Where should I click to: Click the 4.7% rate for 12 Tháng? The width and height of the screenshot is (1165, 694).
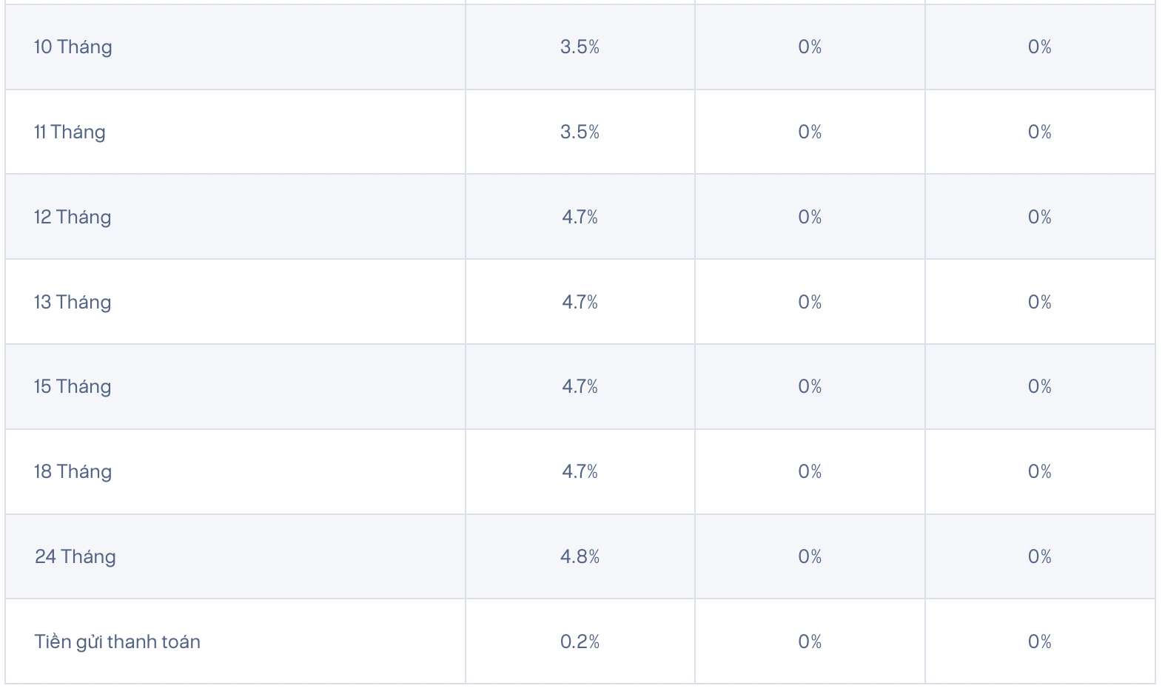[x=580, y=218]
